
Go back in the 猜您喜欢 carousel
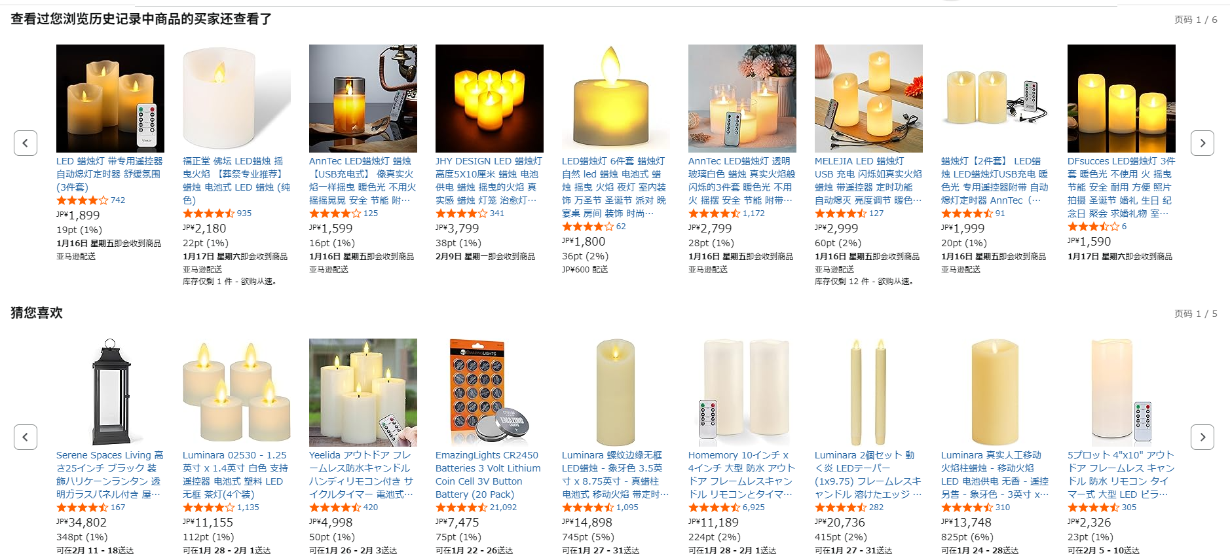26,437
